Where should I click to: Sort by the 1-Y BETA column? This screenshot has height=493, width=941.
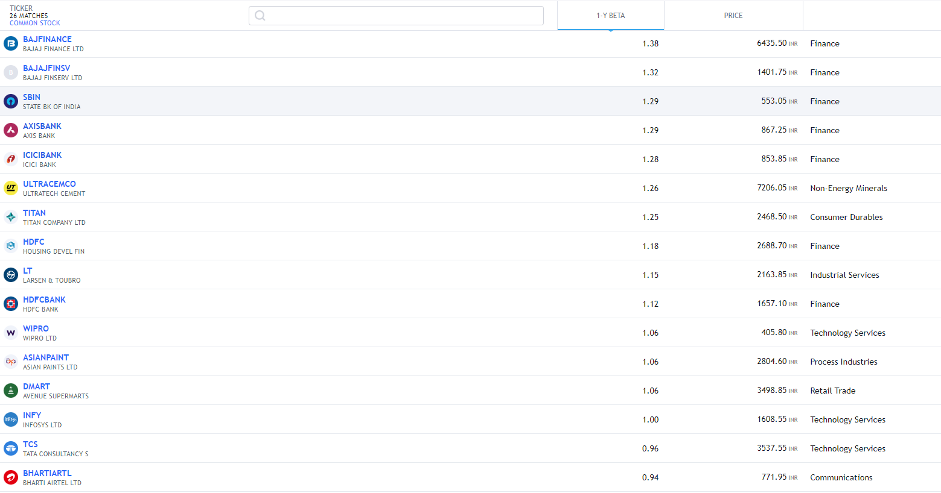coord(610,16)
